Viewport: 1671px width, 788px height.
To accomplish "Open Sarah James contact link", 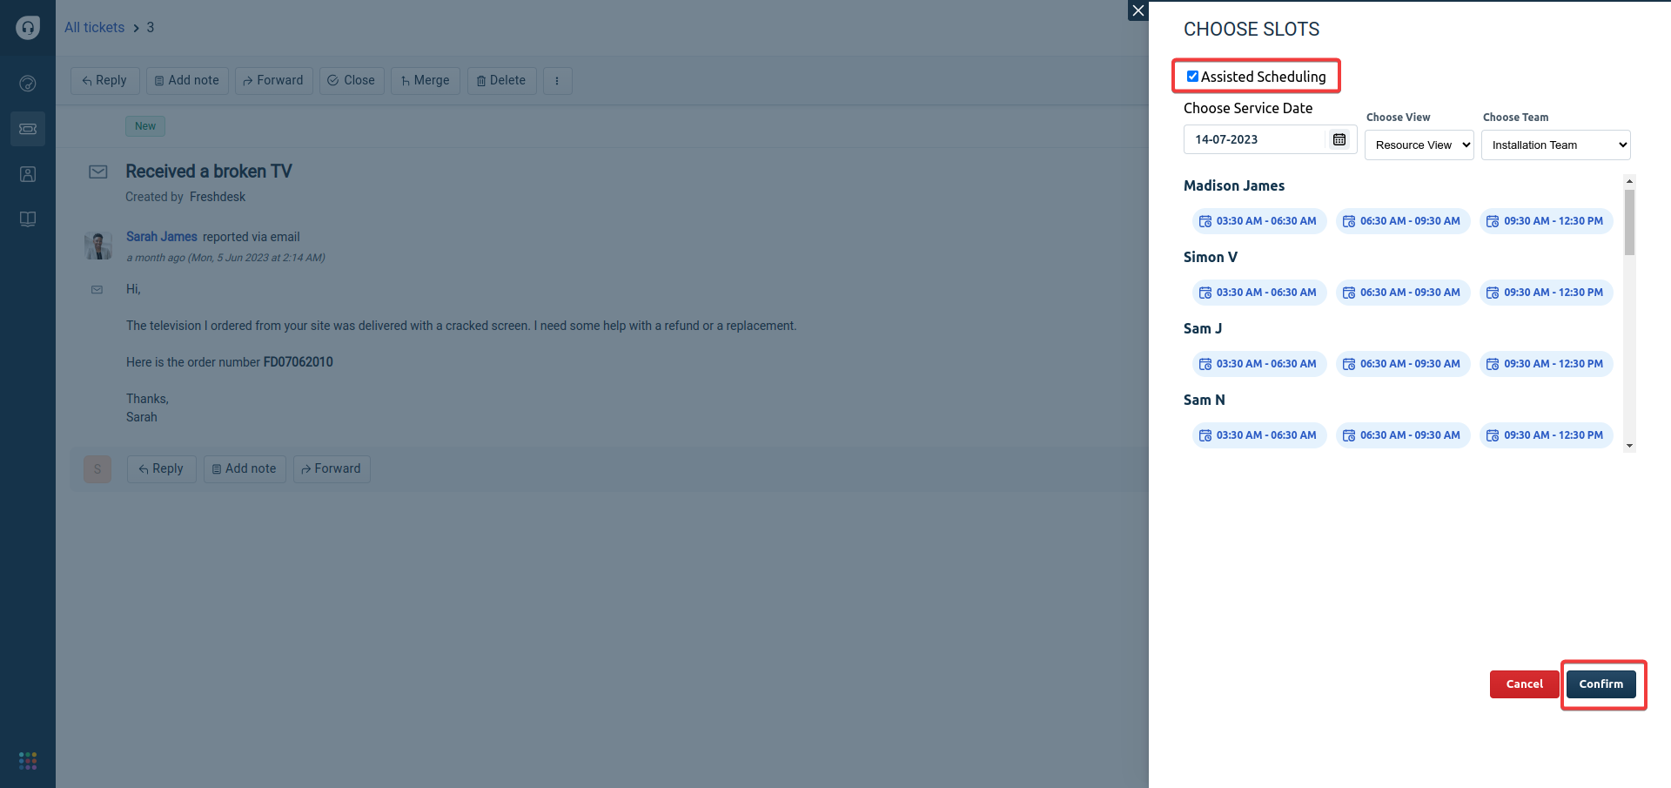I will point(162,237).
